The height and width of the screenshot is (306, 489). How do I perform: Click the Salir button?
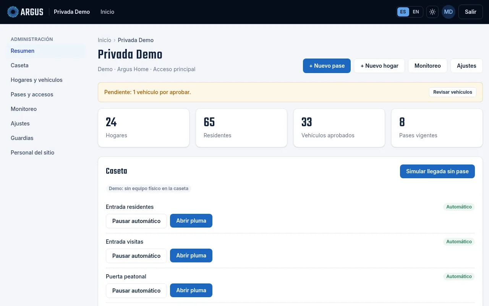point(471,12)
